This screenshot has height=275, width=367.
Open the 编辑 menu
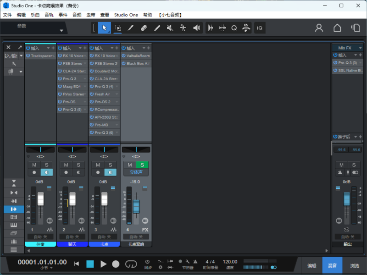click(21, 15)
